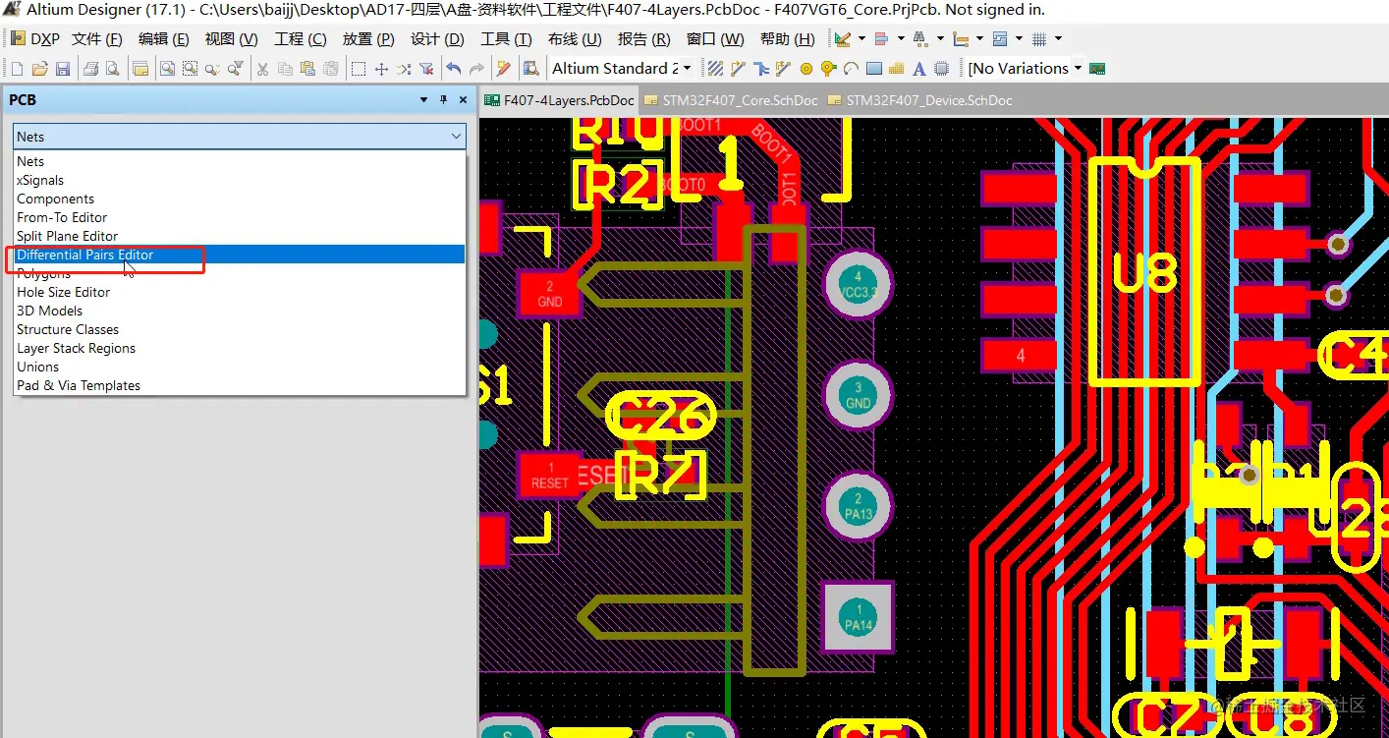Viewport: 1389px width, 738px height.
Task: Open the 帮助 (H) menu
Action: coord(788,39)
